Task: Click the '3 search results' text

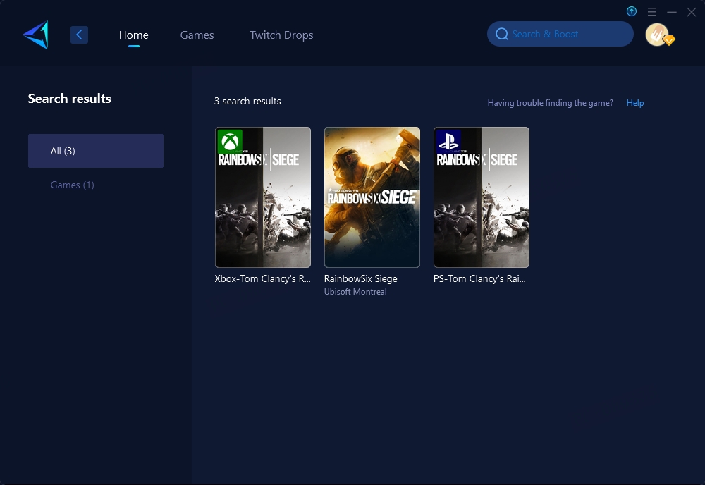Action: [247, 101]
